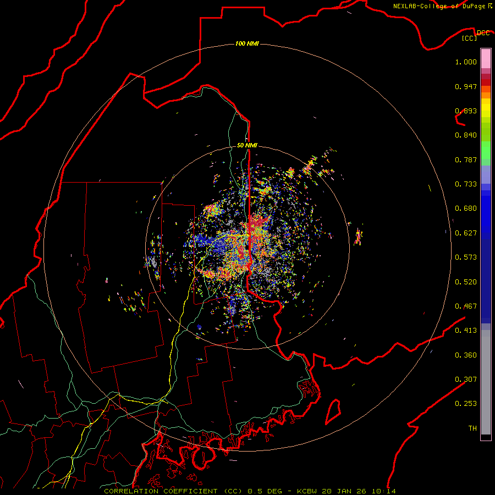Select the 0.680 legend value
This screenshot has width=495, height=495.
[x=466, y=208]
